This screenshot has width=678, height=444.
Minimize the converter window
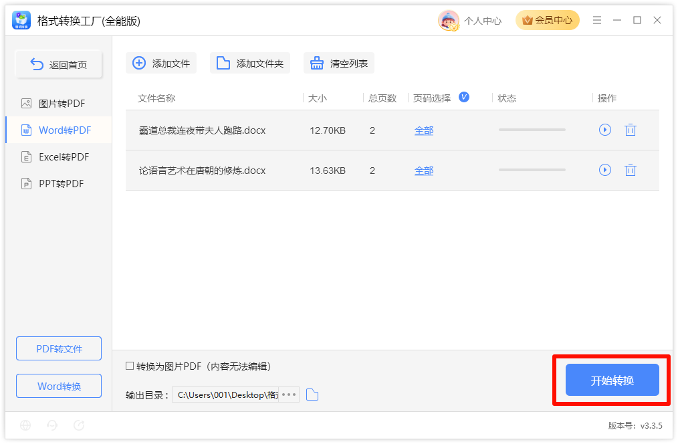[617, 20]
